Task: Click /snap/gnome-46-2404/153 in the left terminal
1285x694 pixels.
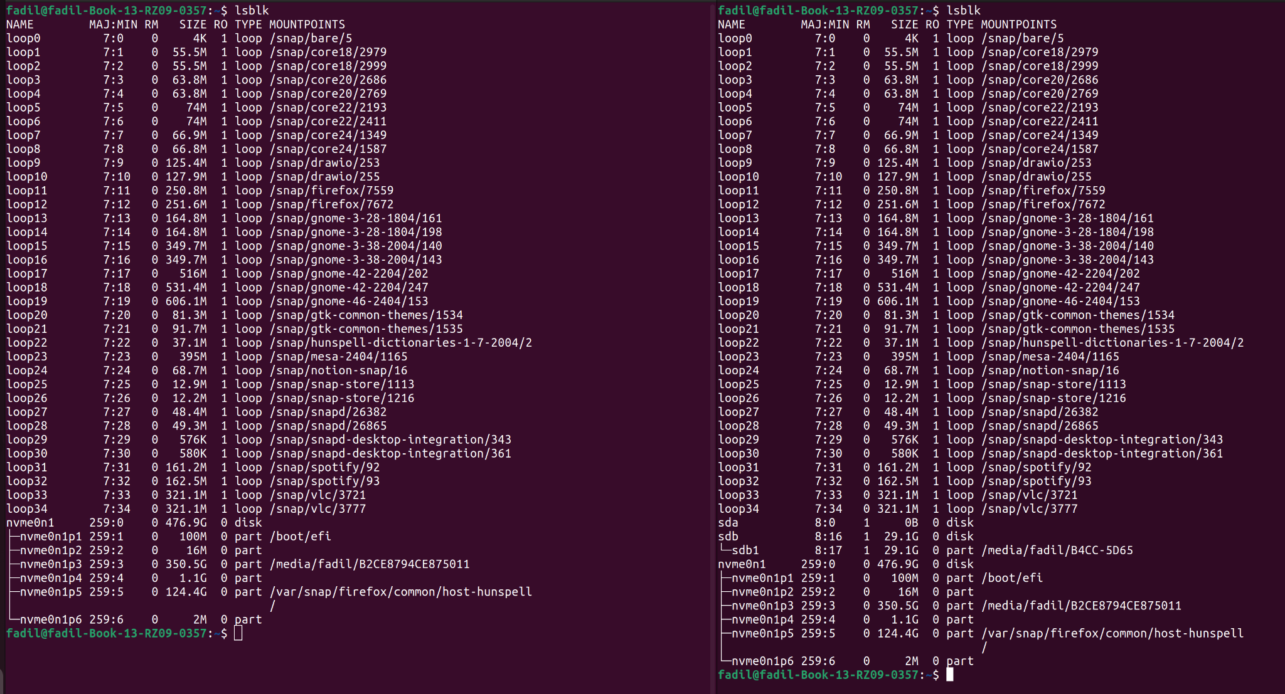Action: click(349, 302)
